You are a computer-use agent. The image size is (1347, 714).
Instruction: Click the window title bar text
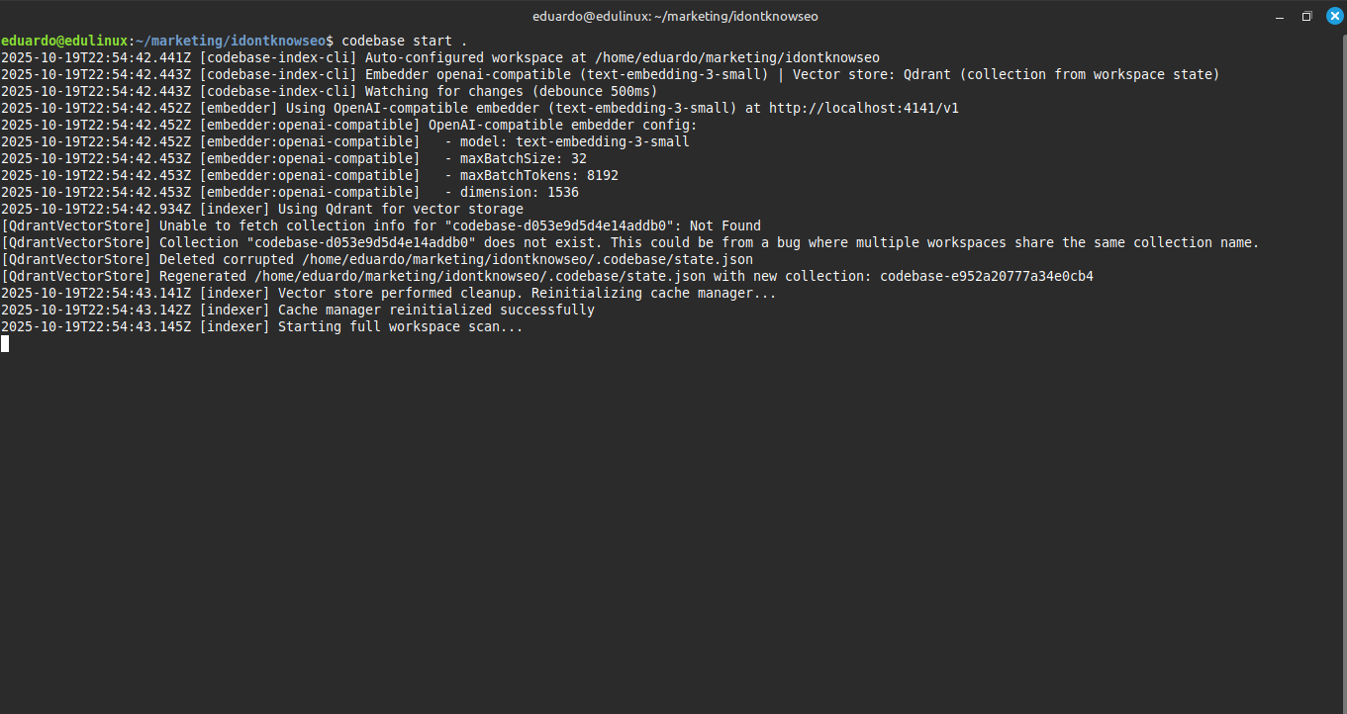(x=673, y=16)
